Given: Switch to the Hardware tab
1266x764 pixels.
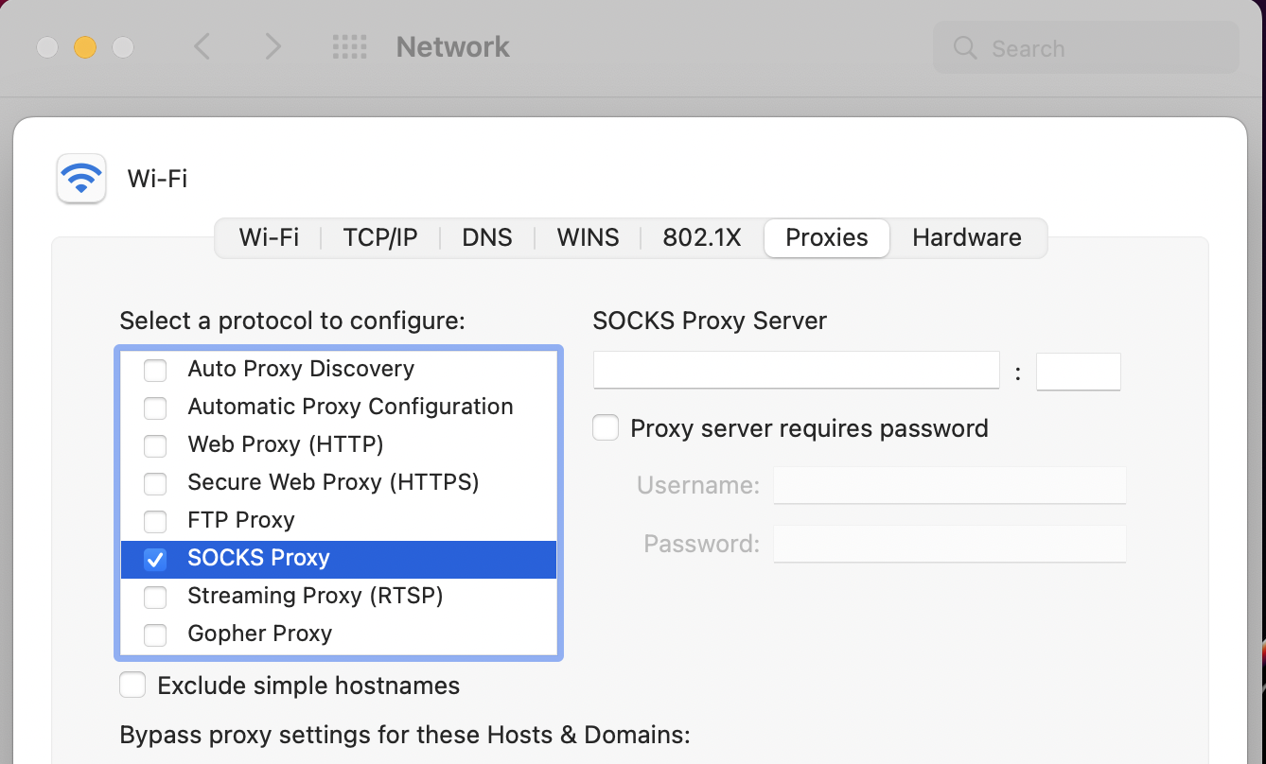Looking at the screenshot, I should (x=967, y=237).
